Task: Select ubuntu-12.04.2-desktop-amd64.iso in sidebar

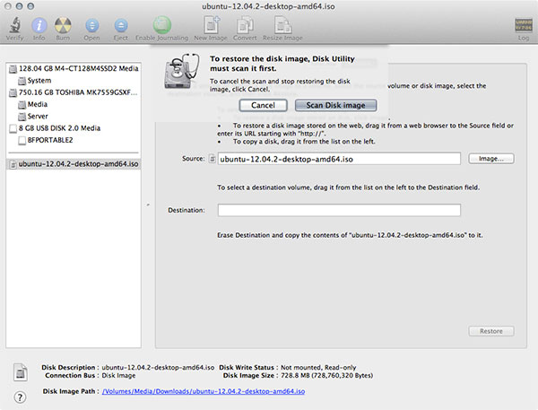Action: pyautogui.click(x=74, y=164)
